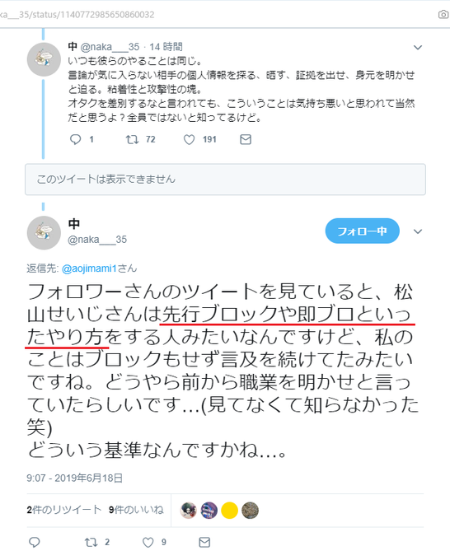Screen dimensions: 450x560
Task: Click the reply icon on the upper tweet
Action: click(x=76, y=139)
